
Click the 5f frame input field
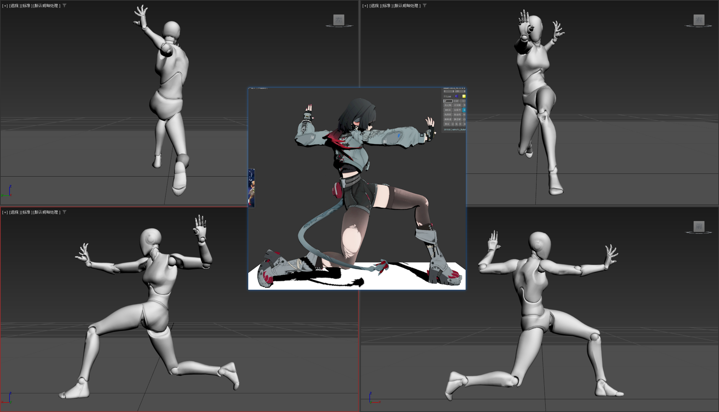click(x=447, y=101)
